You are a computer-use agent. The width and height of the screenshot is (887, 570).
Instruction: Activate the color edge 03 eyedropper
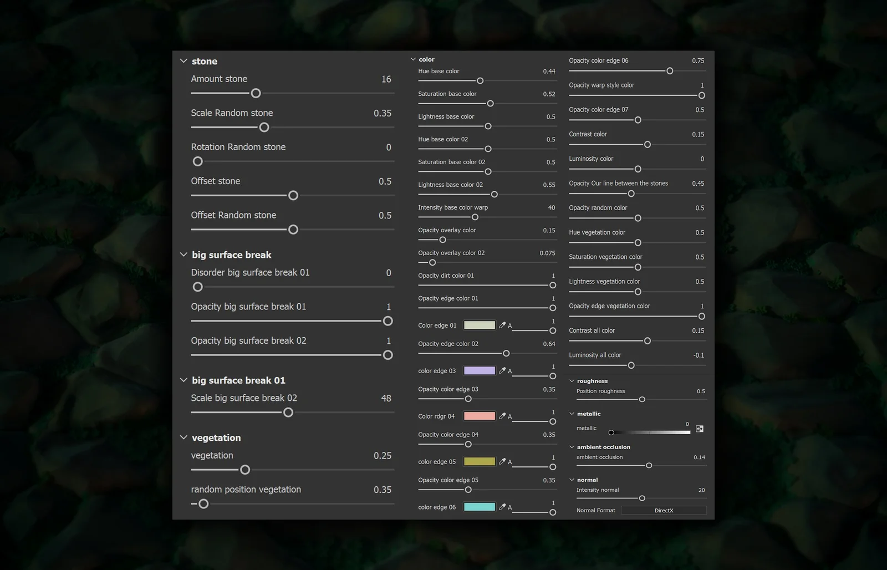[x=502, y=371]
